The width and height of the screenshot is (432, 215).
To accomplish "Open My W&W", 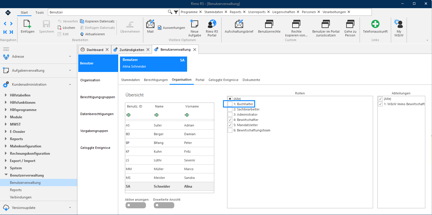I will coord(399,28).
